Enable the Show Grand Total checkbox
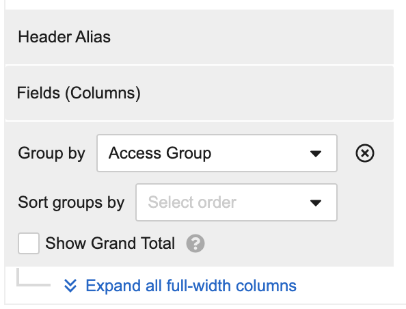This screenshot has height=309, width=406. pos(29,243)
